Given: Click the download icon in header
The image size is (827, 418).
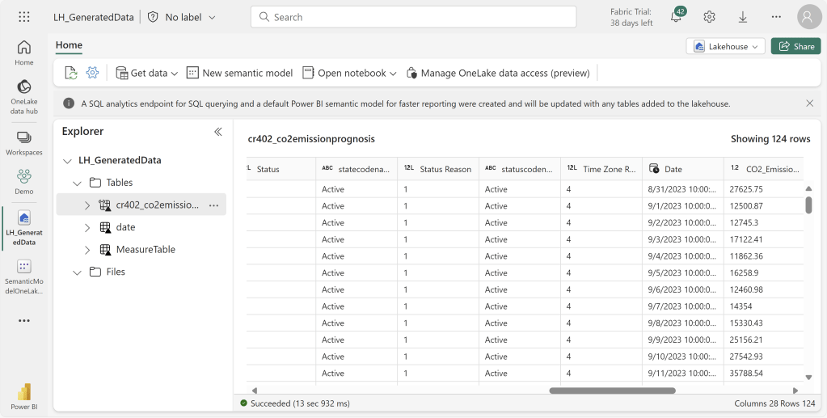Looking at the screenshot, I should tap(743, 17).
